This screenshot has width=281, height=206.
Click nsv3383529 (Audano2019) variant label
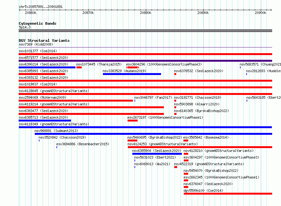pyautogui.click(x=124, y=71)
